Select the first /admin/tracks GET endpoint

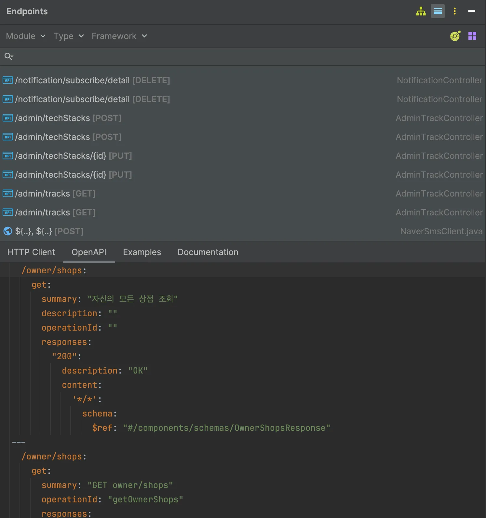pyautogui.click(x=55, y=194)
